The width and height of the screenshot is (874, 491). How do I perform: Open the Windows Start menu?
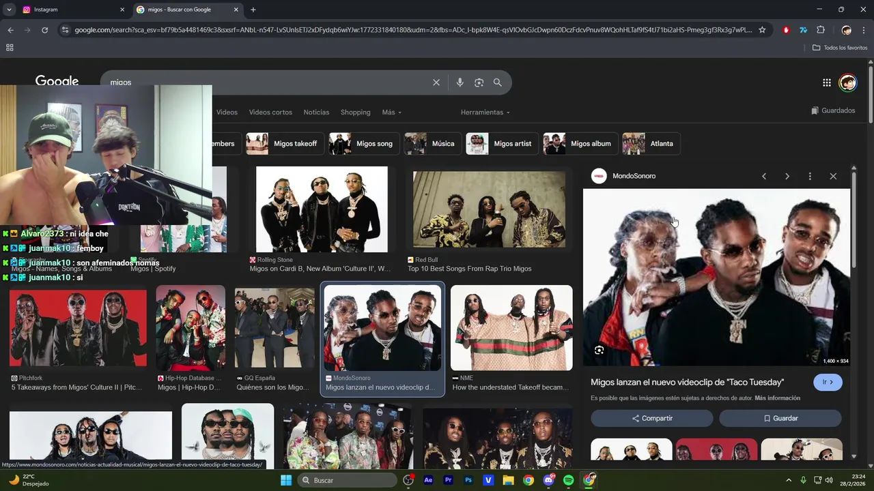286,480
